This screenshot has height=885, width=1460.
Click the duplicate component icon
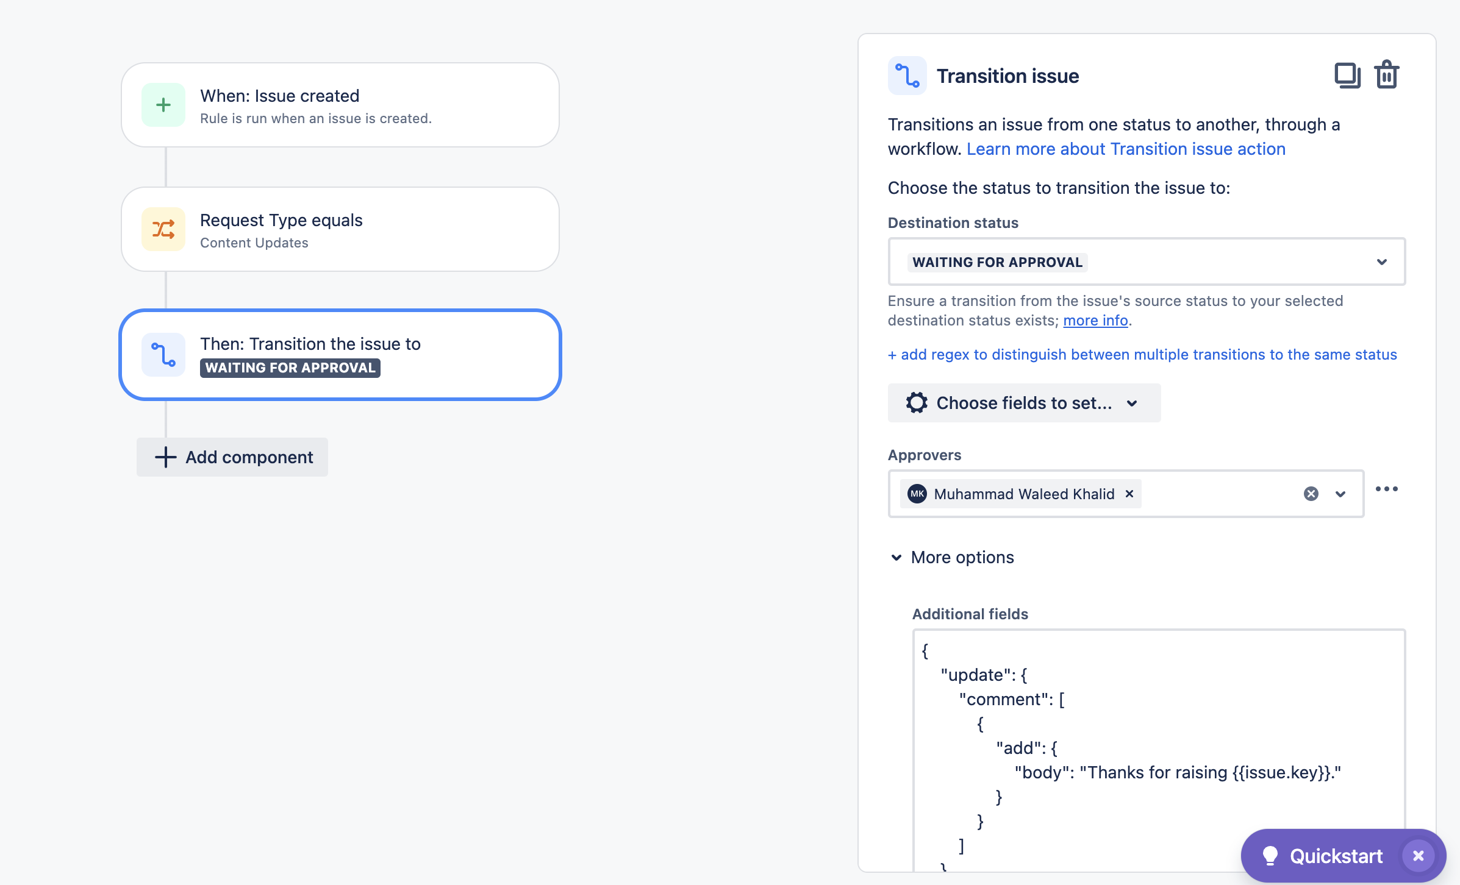pos(1347,76)
